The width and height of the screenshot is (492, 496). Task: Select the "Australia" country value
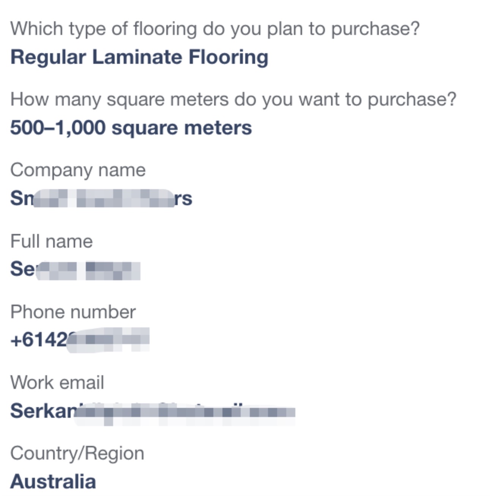pyautogui.click(x=53, y=482)
